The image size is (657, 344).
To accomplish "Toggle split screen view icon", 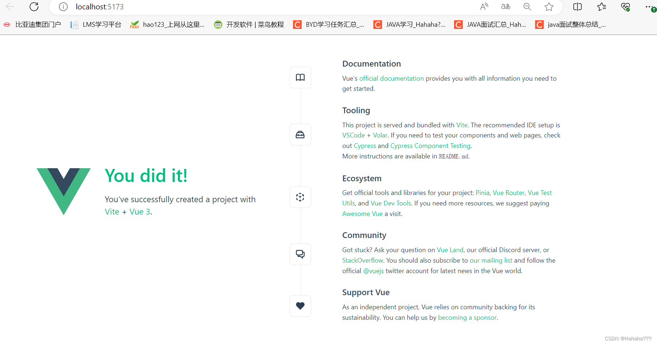I will [x=577, y=7].
